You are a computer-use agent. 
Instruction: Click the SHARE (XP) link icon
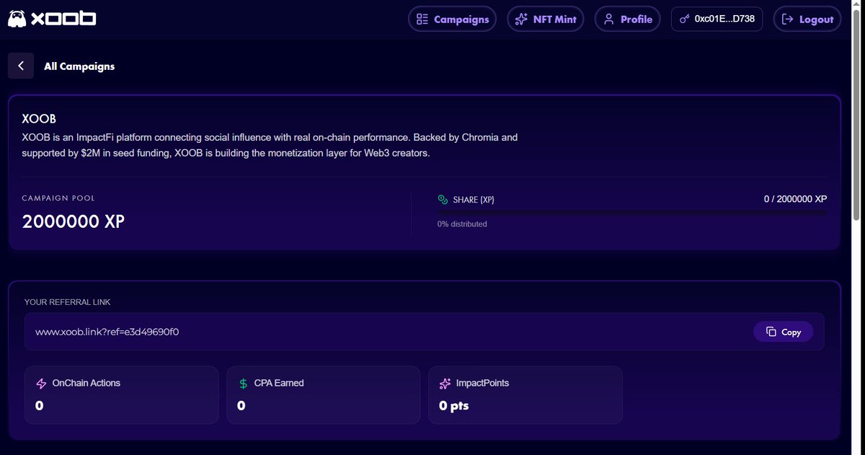(x=443, y=200)
